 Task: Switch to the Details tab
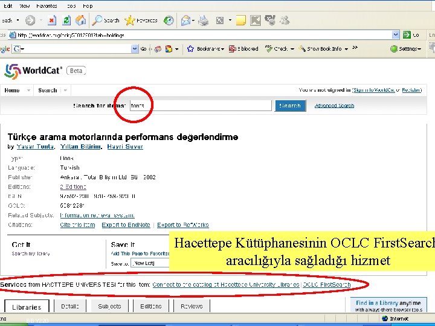[x=70, y=306]
